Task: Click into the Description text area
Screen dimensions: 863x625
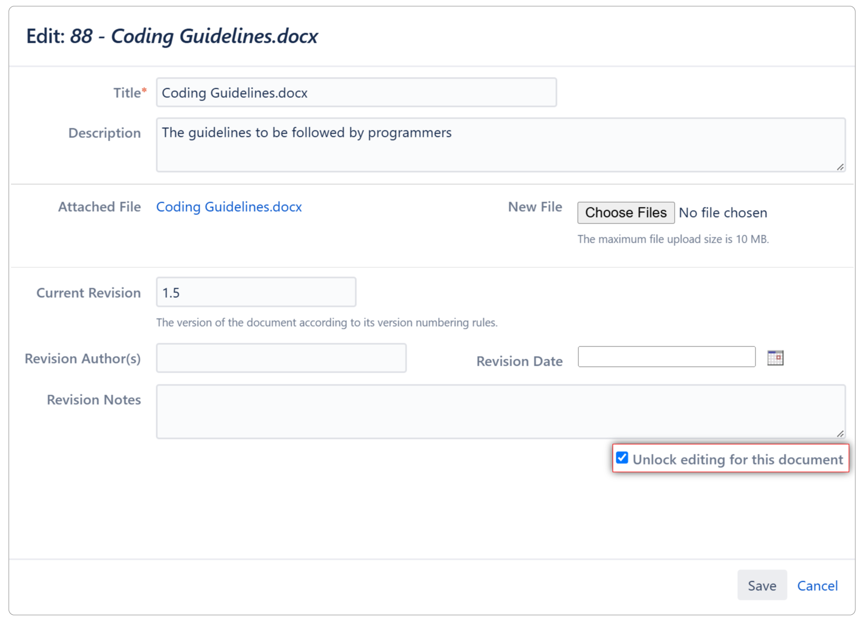Action: point(500,145)
